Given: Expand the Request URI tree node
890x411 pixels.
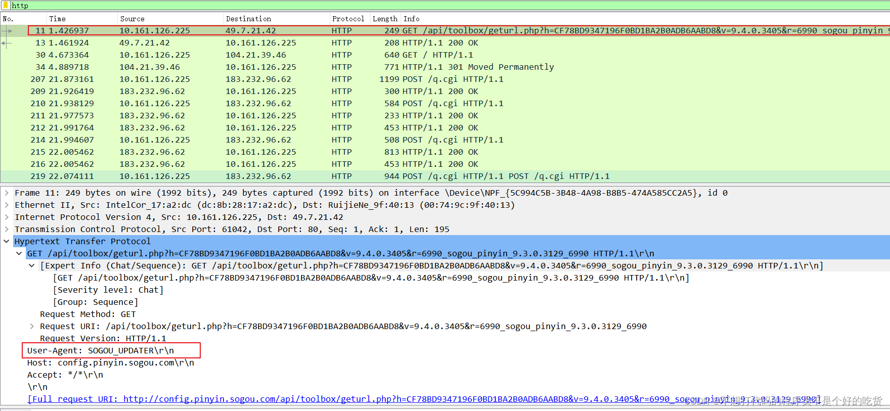Looking at the screenshot, I should coord(32,326).
